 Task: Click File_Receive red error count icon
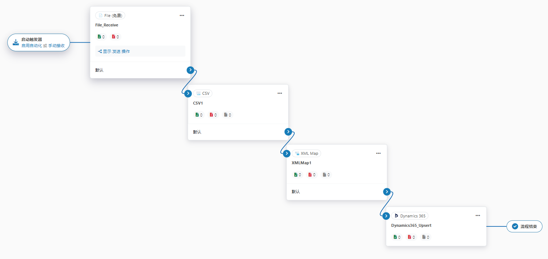(x=114, y=37)
